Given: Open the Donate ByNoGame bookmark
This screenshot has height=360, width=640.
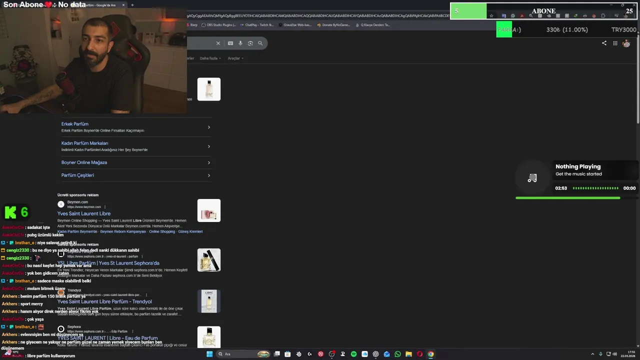Looking at the screenshot, I should (333, 24).
